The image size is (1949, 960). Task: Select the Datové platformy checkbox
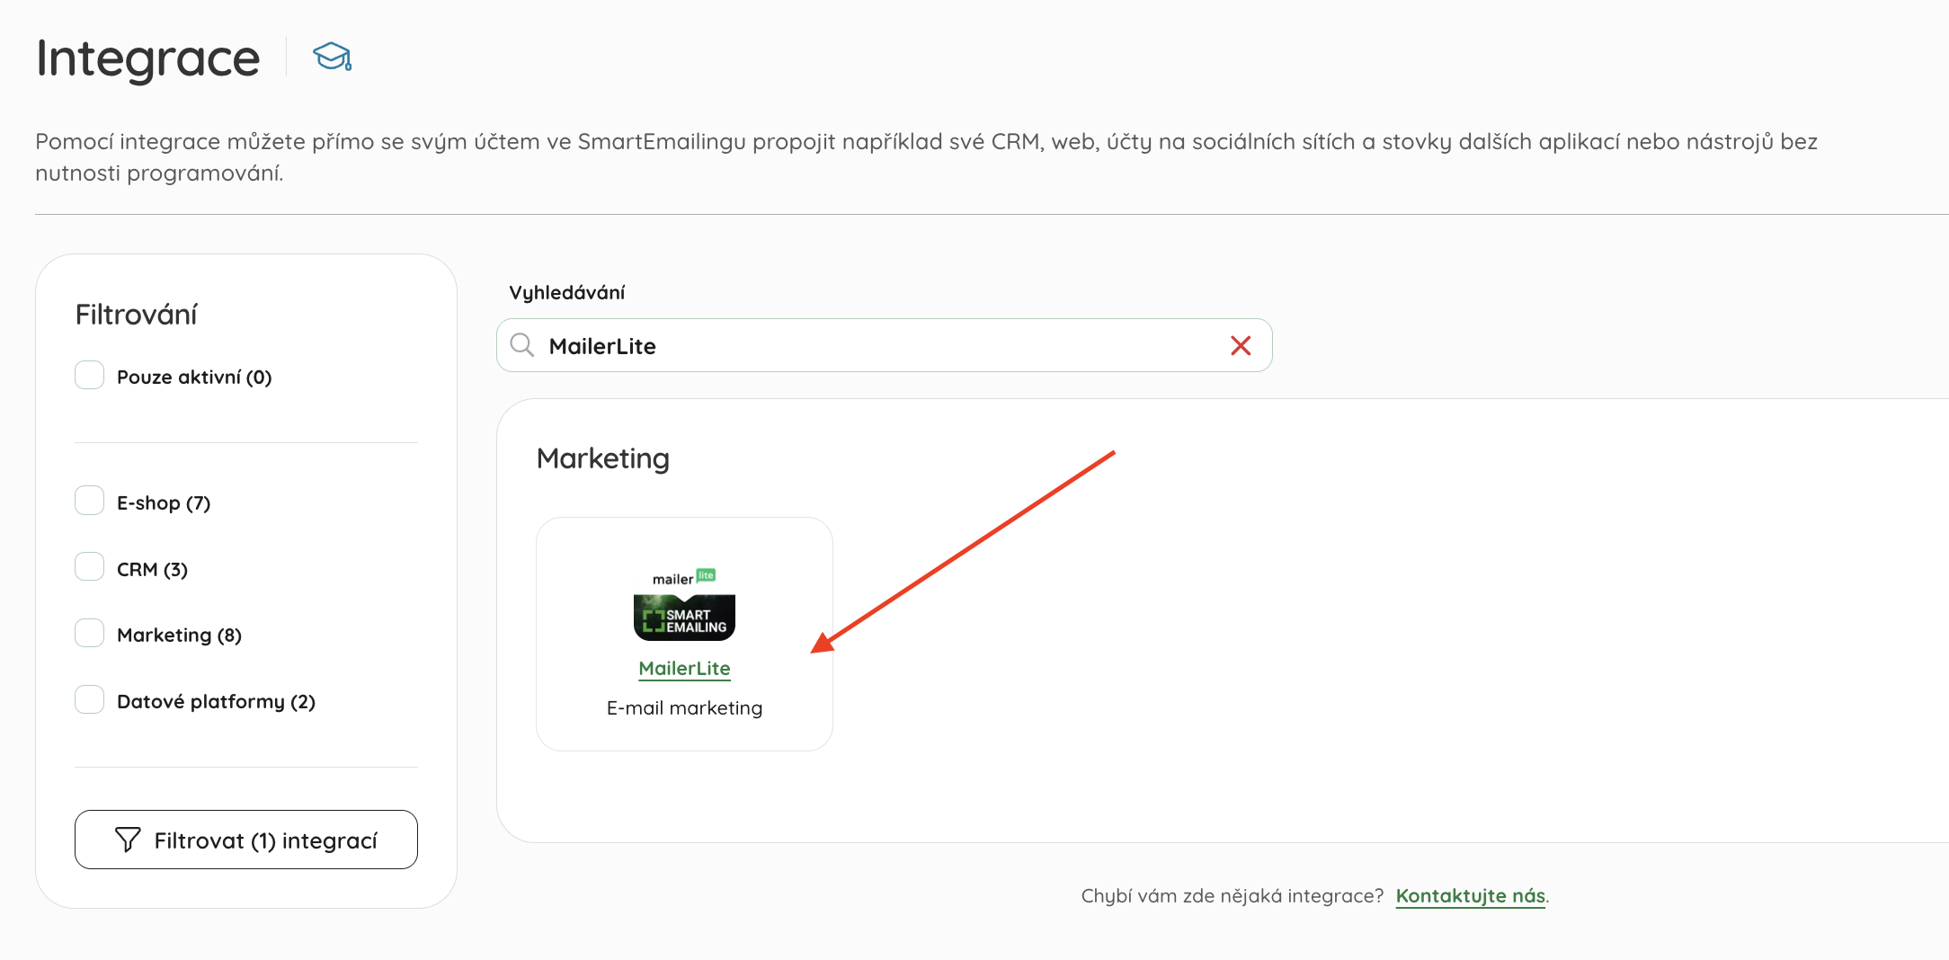pos(89,699)
